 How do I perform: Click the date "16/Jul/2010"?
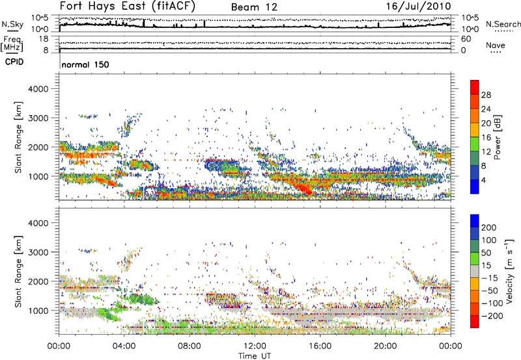pyautogui.click(x=418, y=6)
